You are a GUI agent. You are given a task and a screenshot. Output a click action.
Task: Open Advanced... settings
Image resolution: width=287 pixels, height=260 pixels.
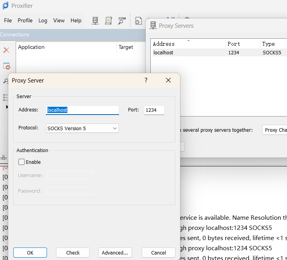click(x=115, y=253)
